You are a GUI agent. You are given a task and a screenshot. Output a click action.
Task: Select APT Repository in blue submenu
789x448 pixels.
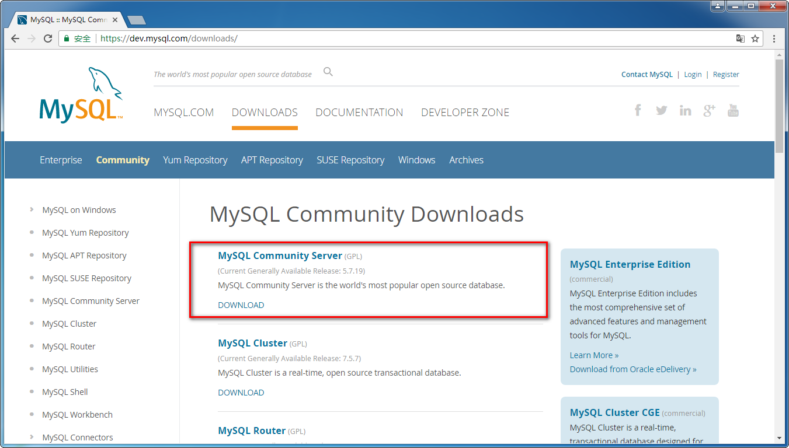[272, 160]
